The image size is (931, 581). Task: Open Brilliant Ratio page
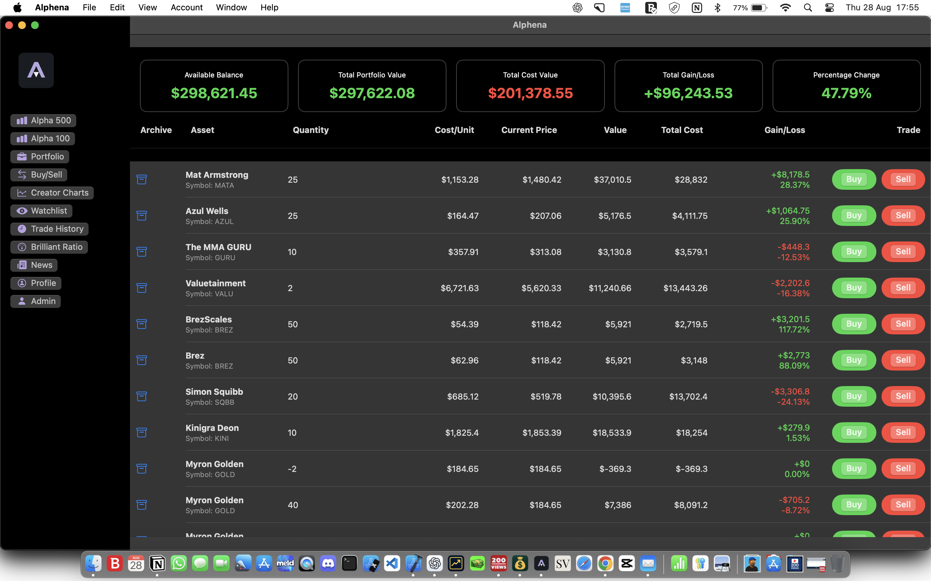49,247
